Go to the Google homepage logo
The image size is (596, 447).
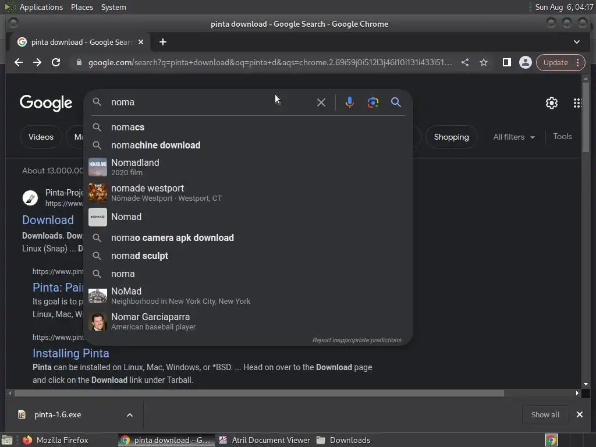[x=46, y=103]
